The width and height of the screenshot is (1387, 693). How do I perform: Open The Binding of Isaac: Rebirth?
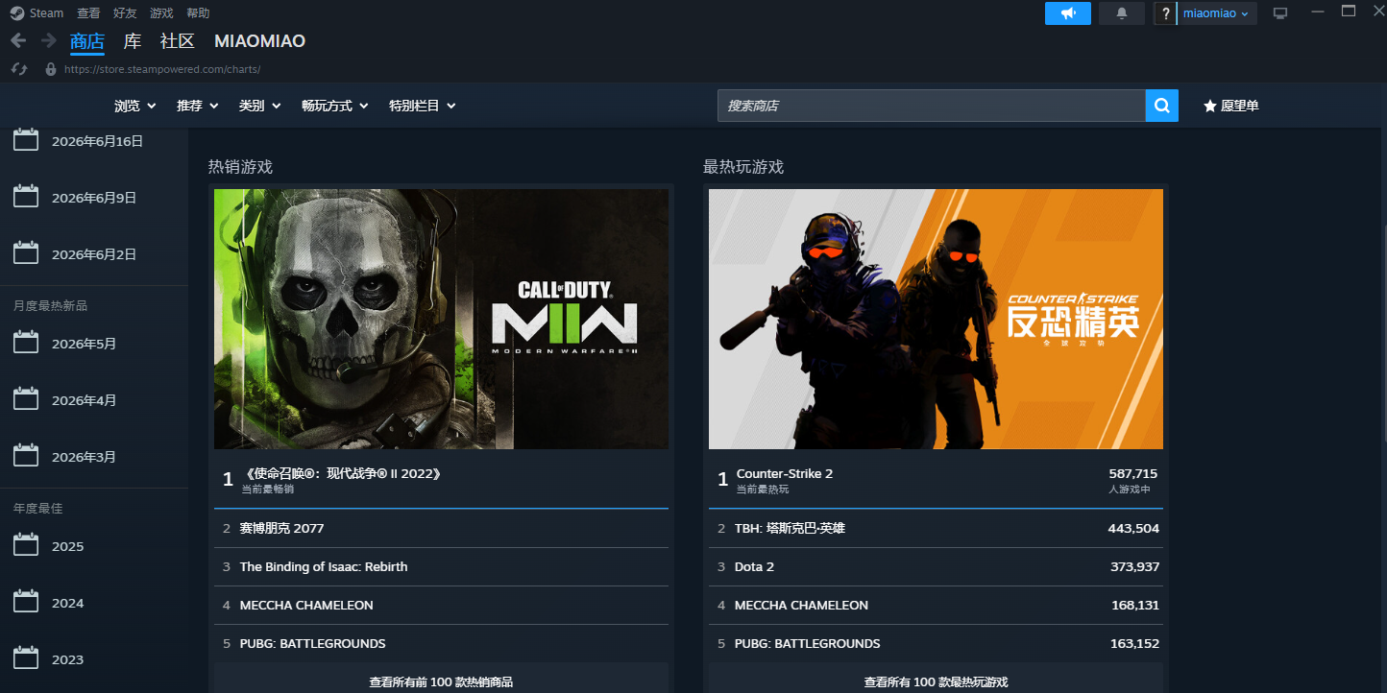(x=441, y=566)
